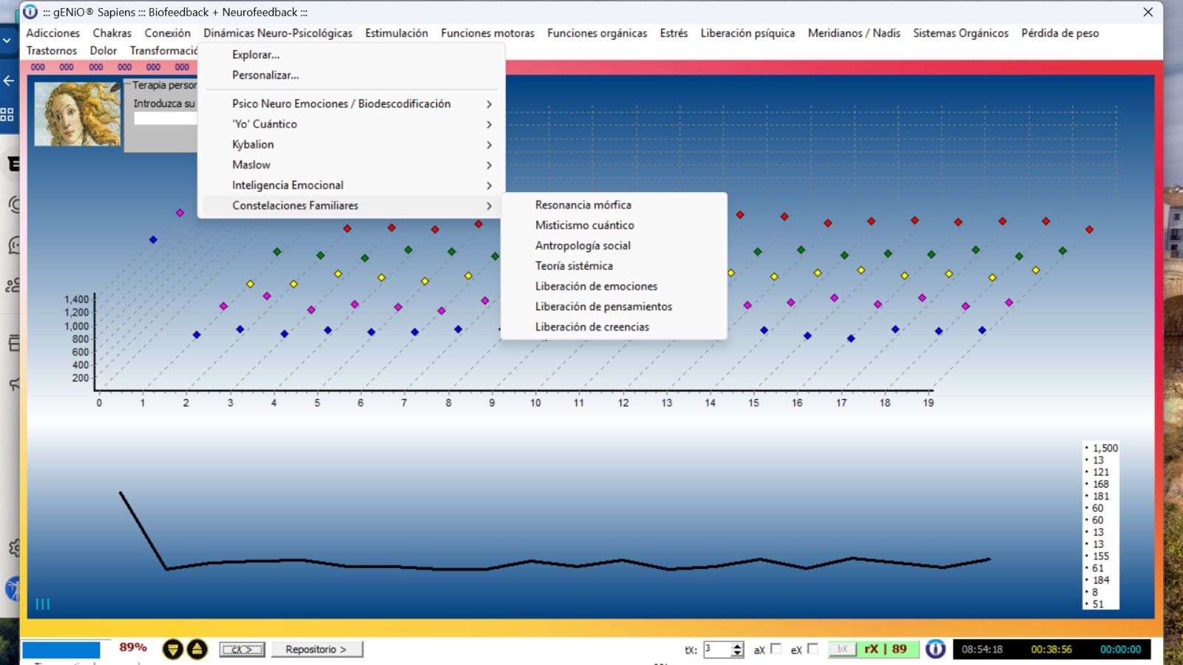Click the three-bars icon at chart bottom-left
The width and height of the screenshot is (1183, 665).
tap(43, 604)
